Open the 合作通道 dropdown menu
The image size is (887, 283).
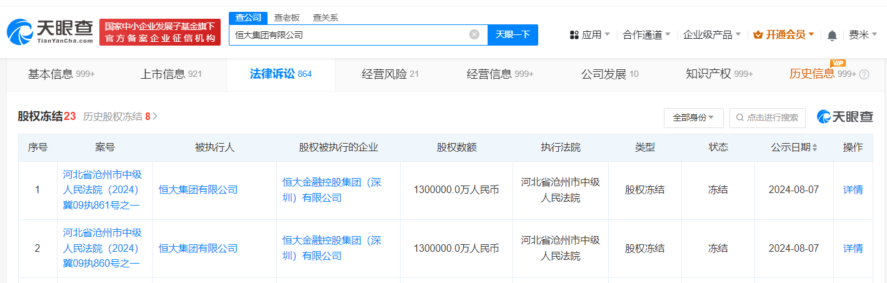646,35
